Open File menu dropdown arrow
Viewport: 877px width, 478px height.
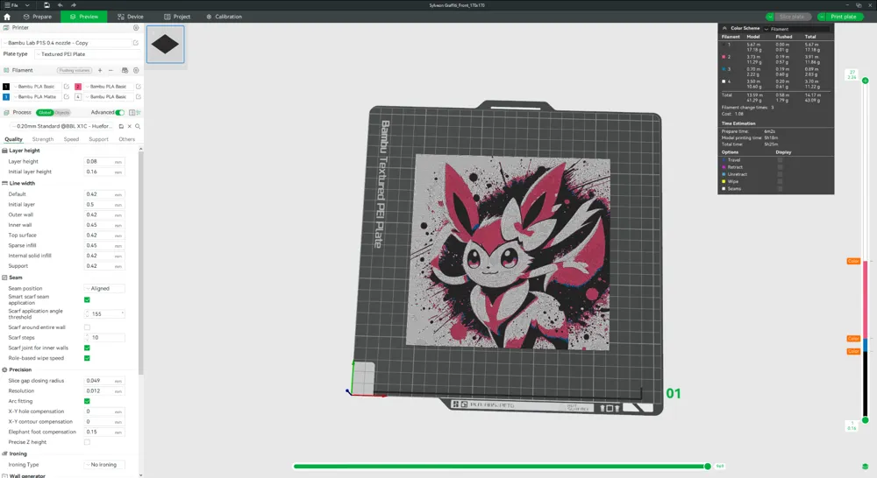[27, 5]
